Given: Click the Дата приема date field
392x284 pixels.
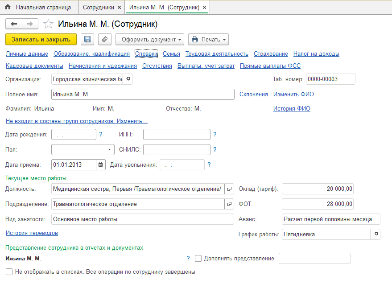Looking at the screenshot, I should click(74, 165).
